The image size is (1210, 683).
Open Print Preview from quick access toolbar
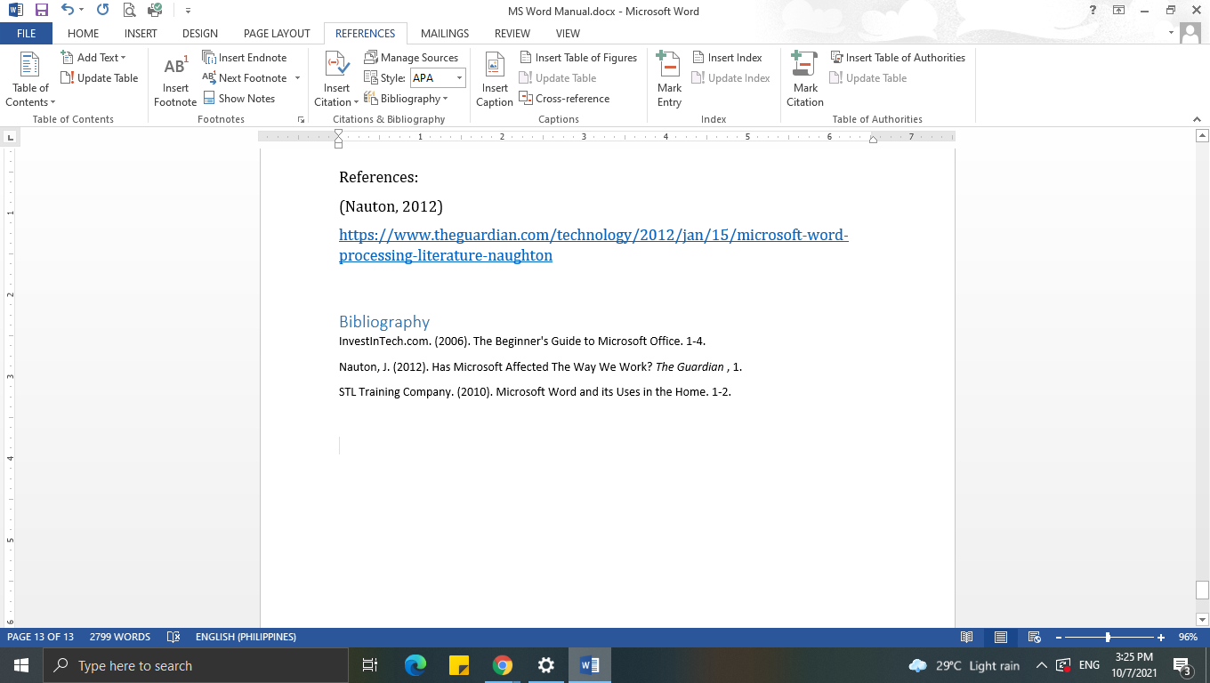(130, 11)
